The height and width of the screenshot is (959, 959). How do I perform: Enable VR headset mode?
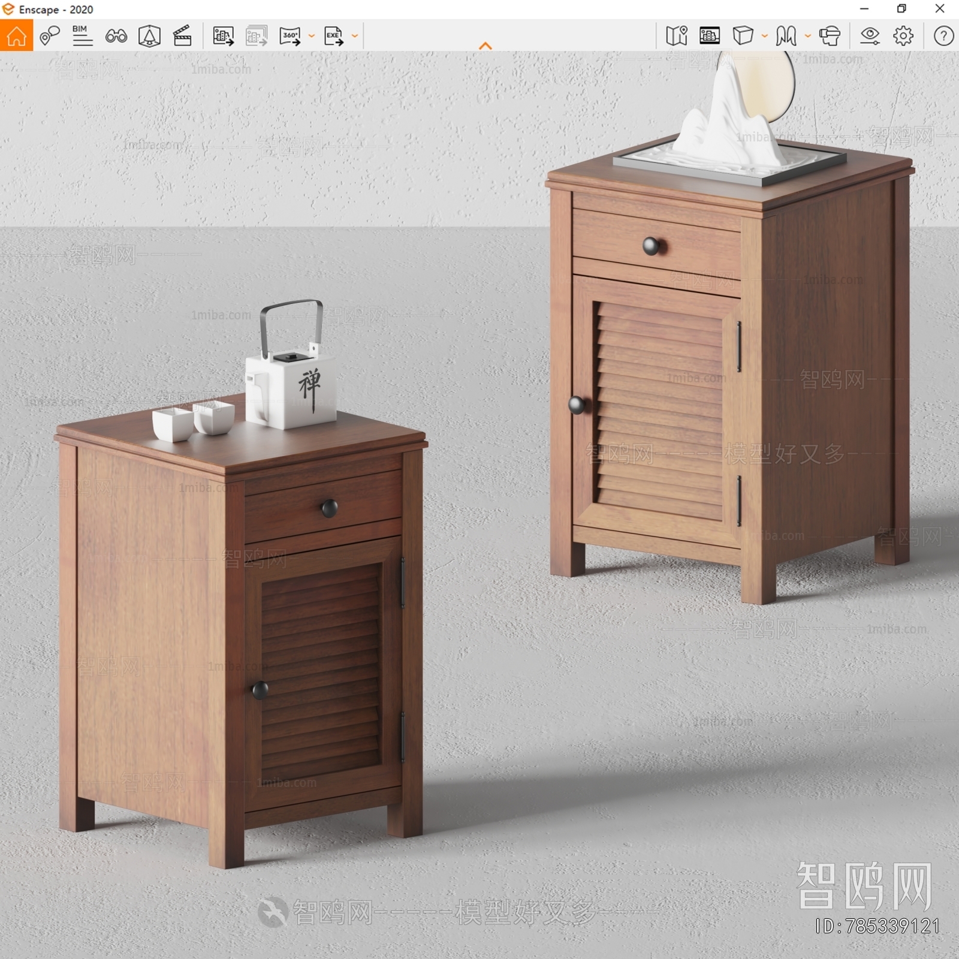[x=830, y=36]
